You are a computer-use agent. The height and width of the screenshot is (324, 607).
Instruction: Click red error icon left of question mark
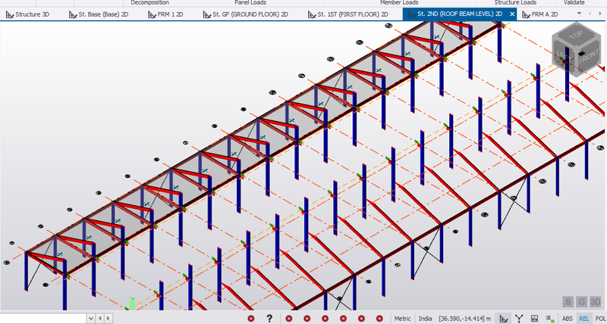click(x=251, y=319)
